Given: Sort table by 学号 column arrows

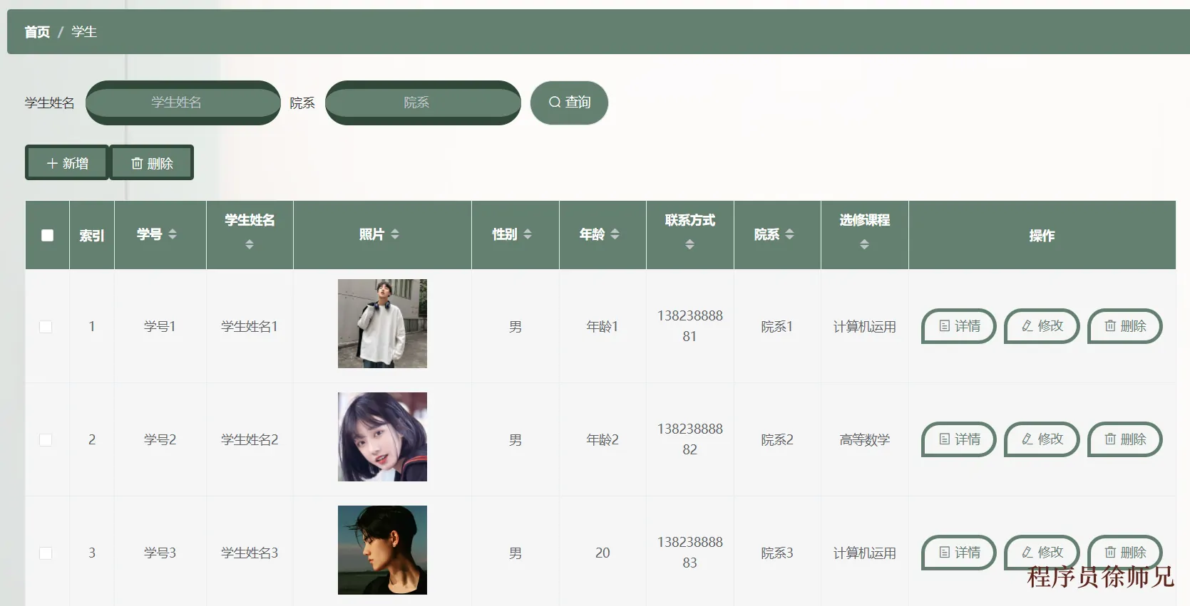Looking at the screenshot, I should (173, 234).
